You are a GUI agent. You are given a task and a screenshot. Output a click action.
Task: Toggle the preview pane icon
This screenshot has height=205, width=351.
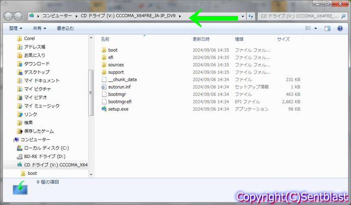coord(327,28)
